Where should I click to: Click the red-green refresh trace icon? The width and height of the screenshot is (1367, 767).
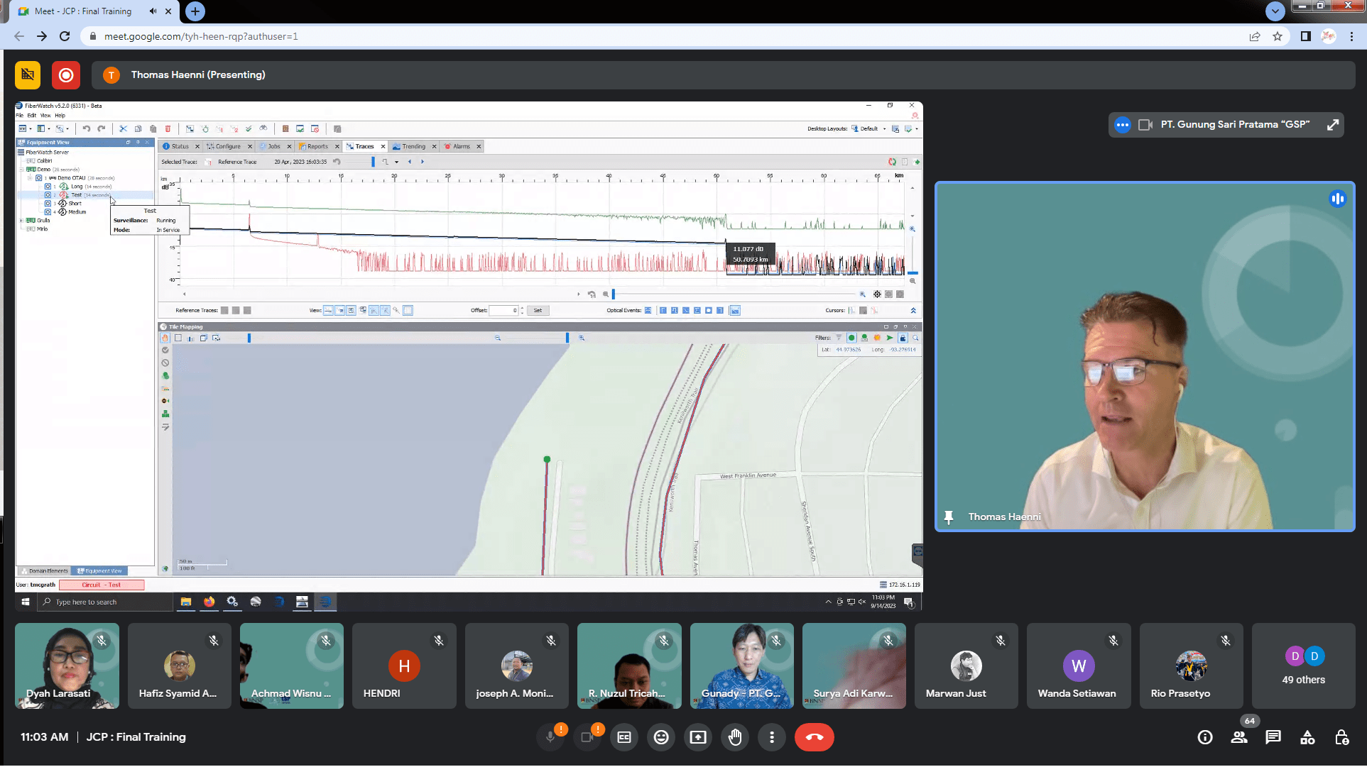click(892, 162)
